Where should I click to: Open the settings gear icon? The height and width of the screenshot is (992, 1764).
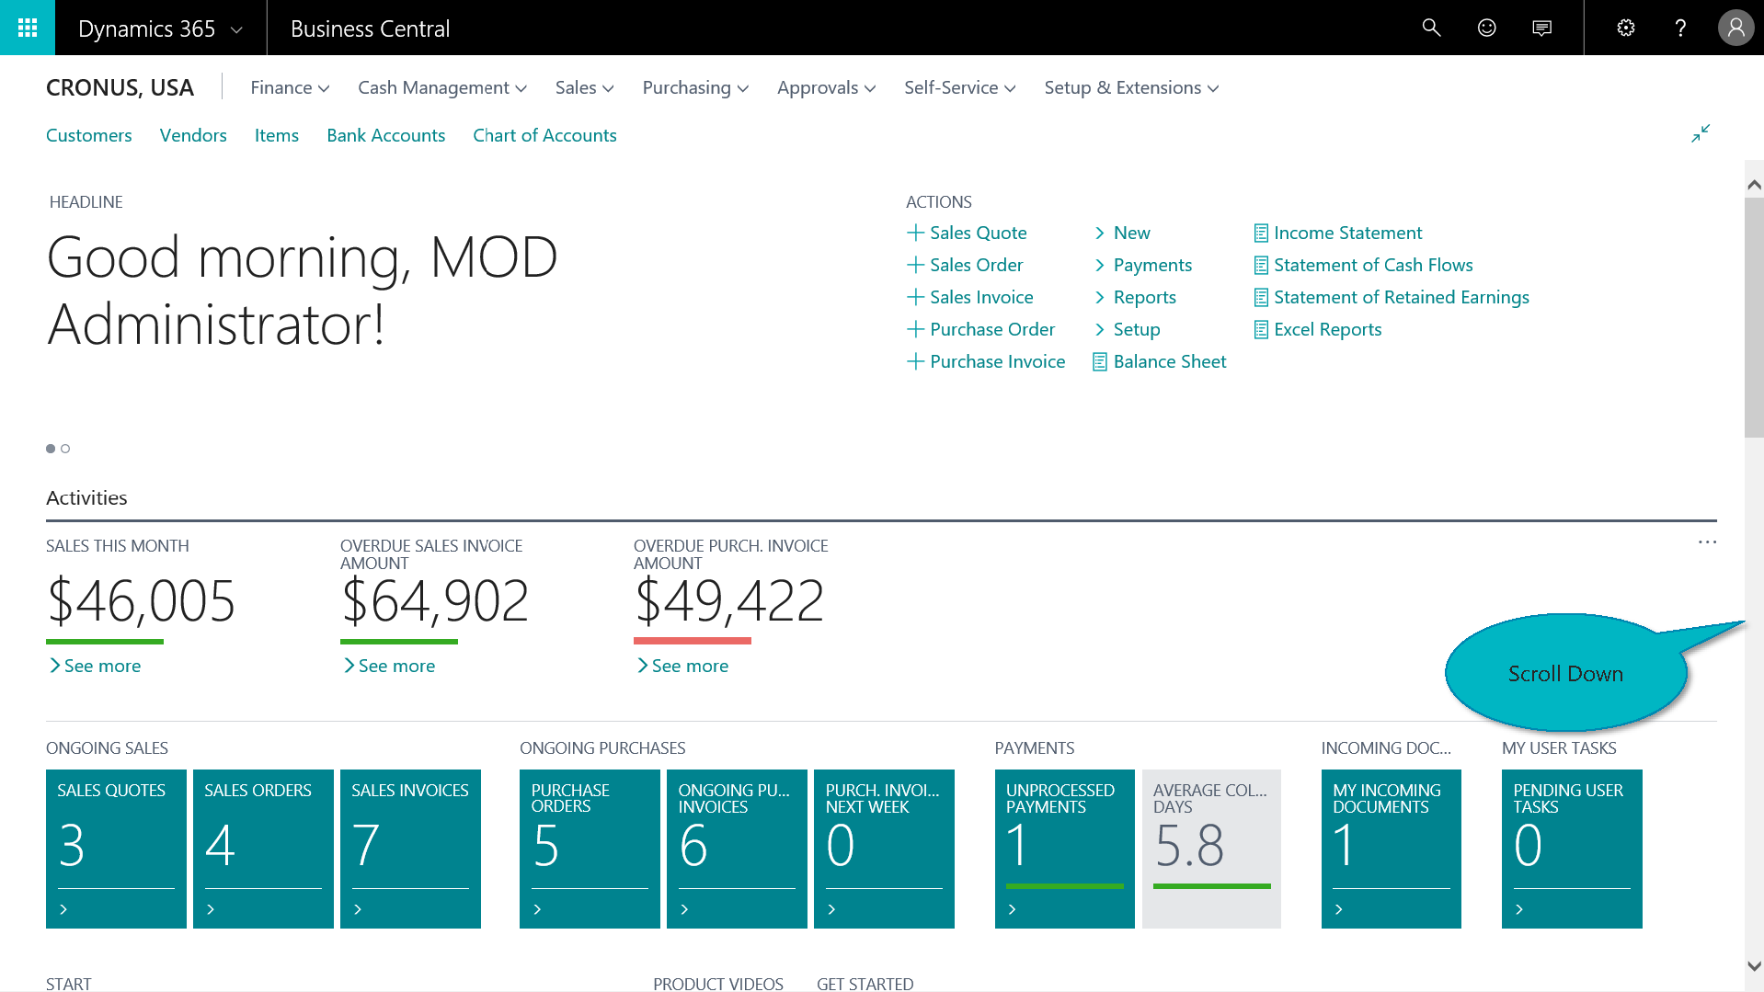pyautogui.click(x=1625, y=28)
